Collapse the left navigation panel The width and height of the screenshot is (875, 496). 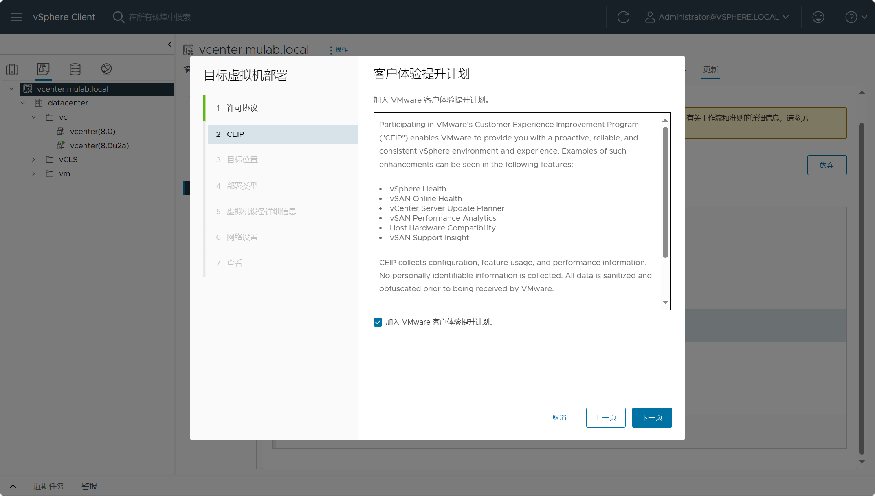(170, 44)
